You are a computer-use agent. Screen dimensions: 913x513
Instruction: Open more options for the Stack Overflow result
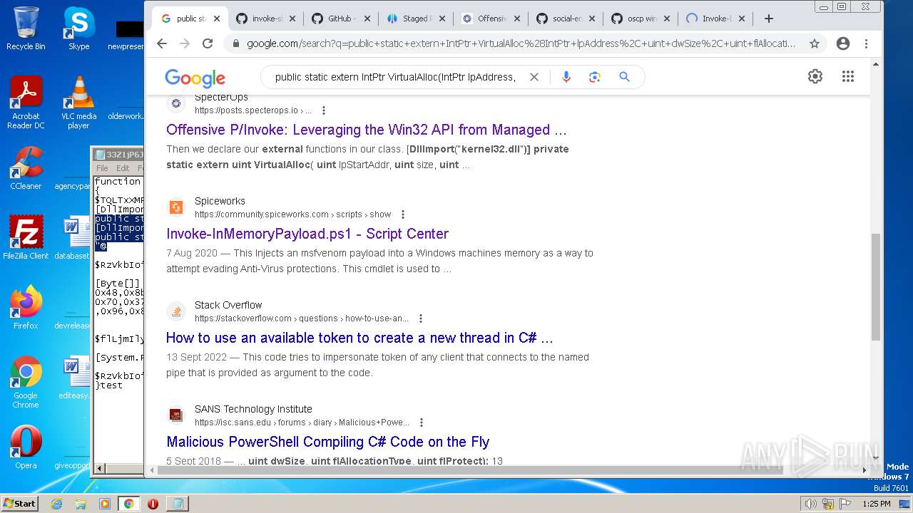coord(421,318)
